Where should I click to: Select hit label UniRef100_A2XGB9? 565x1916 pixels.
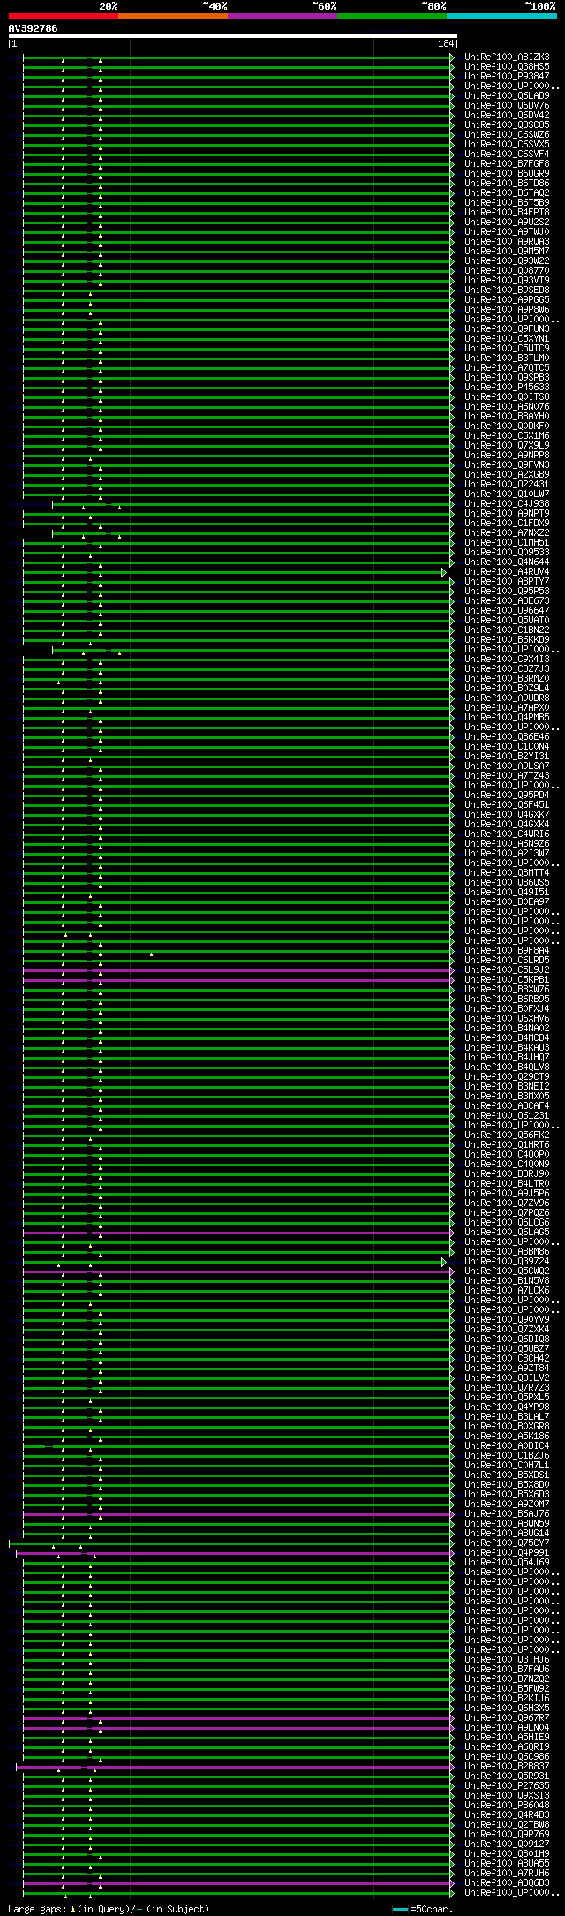tap(507, 475)
